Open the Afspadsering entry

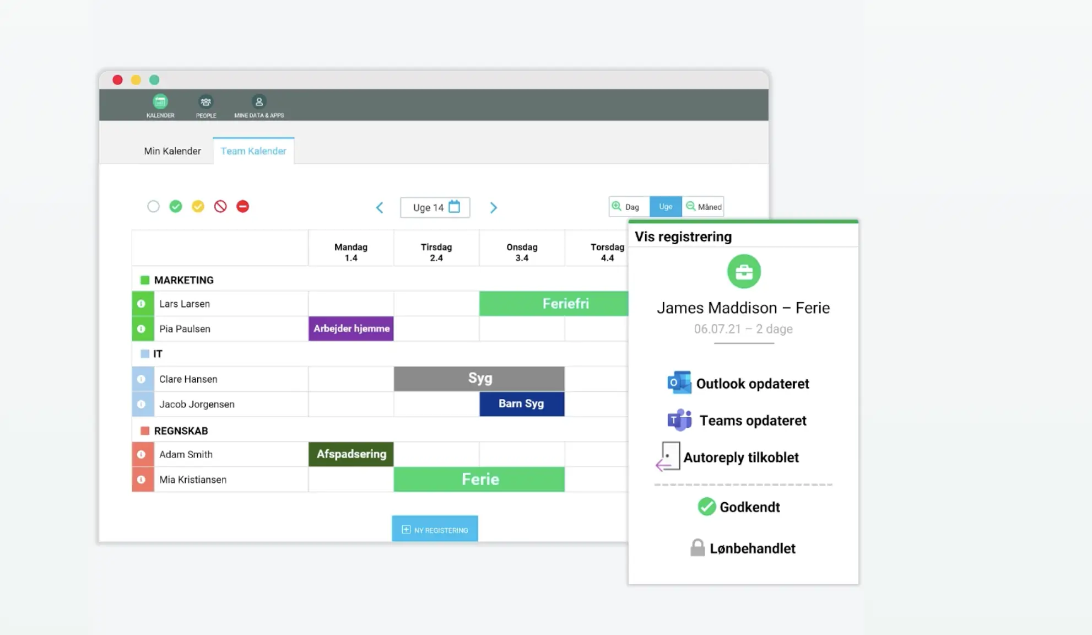351,454
